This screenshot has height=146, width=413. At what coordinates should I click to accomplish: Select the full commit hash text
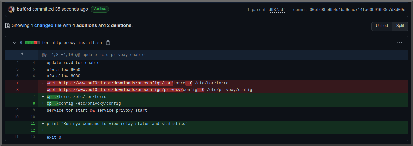click(x=357, y=10)
